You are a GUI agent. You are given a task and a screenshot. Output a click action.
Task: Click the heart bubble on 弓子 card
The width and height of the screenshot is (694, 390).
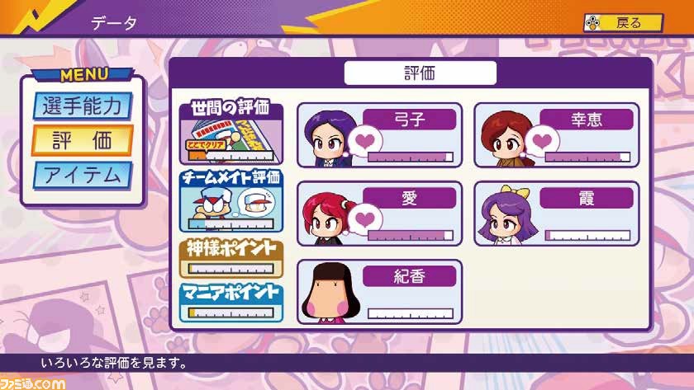tap(364, 142)
